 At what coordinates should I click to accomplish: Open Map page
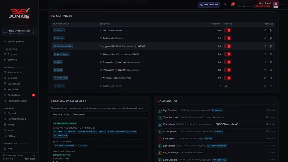click(10, 149)
